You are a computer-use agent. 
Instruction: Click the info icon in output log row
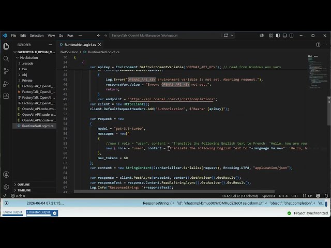7,203
